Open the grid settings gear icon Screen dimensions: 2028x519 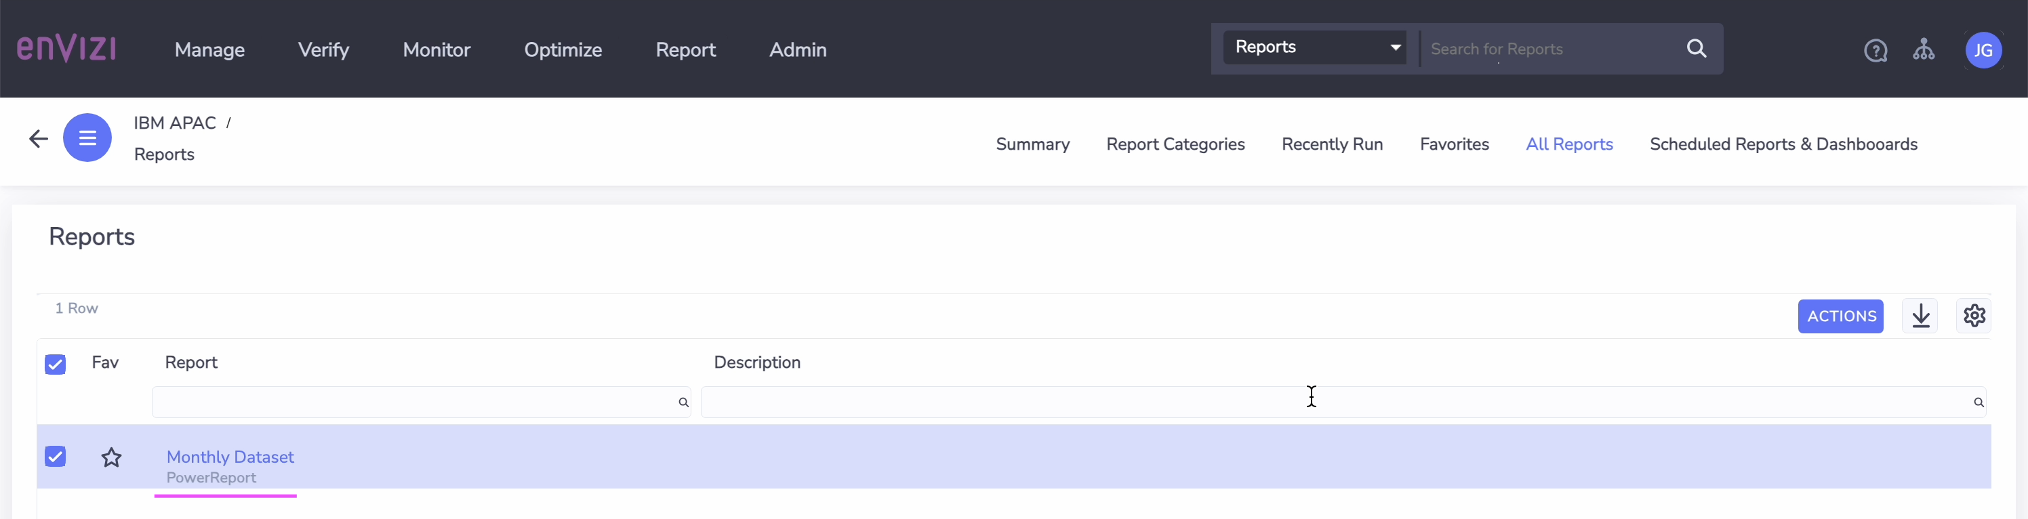(1974, 316)
